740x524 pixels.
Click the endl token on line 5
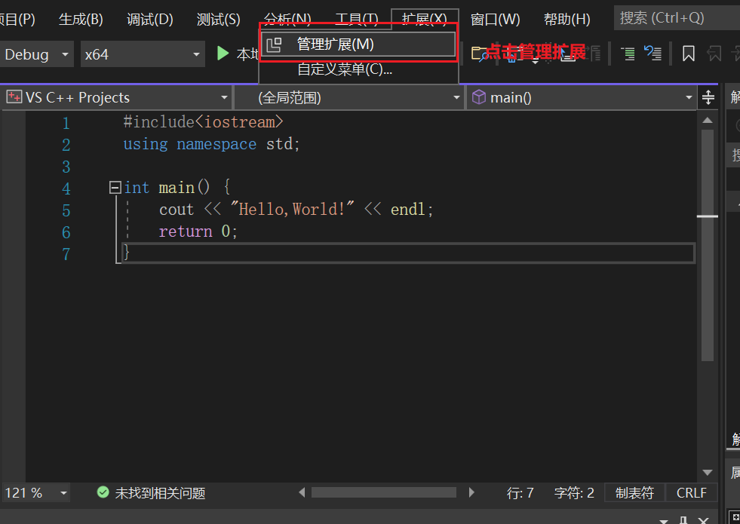pos(408,209)
